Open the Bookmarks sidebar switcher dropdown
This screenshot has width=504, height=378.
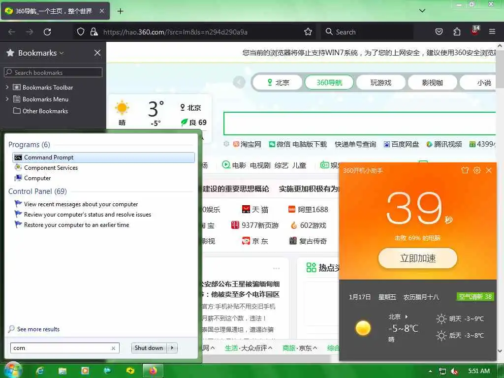coord(40,53)
